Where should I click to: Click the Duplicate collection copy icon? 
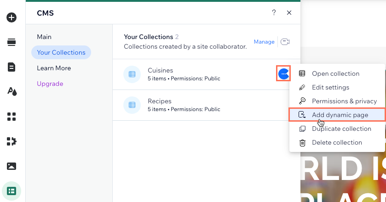click(x=302, y=129)
